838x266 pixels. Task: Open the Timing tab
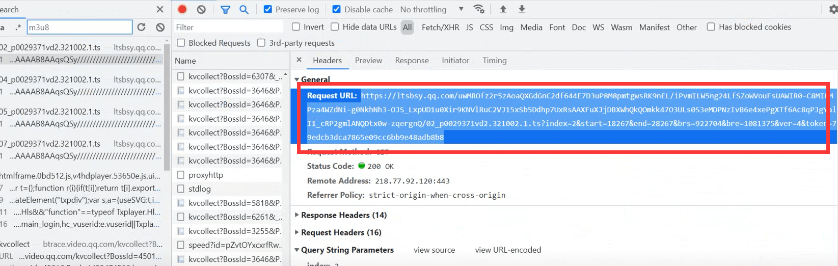pos(494,60)
